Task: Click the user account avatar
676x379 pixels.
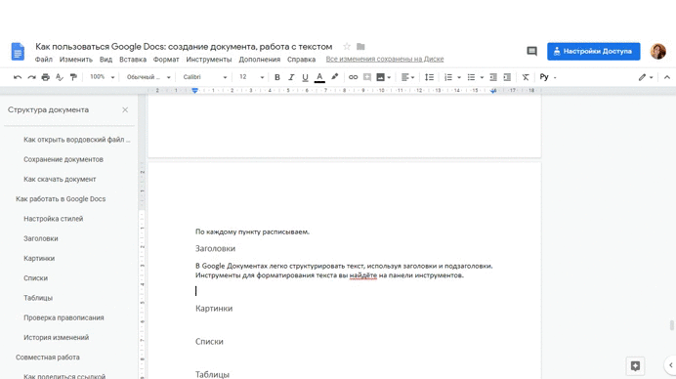Action: coord(657,52)
